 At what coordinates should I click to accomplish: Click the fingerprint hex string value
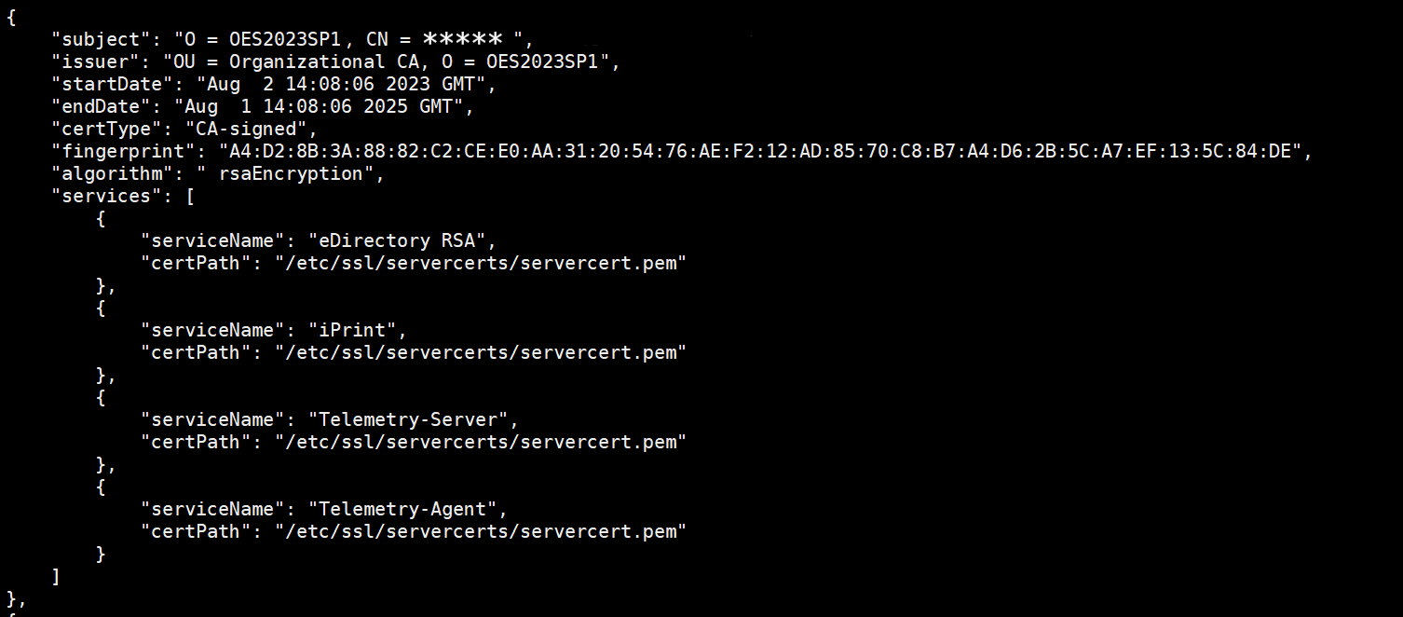(x=758, y=151)
